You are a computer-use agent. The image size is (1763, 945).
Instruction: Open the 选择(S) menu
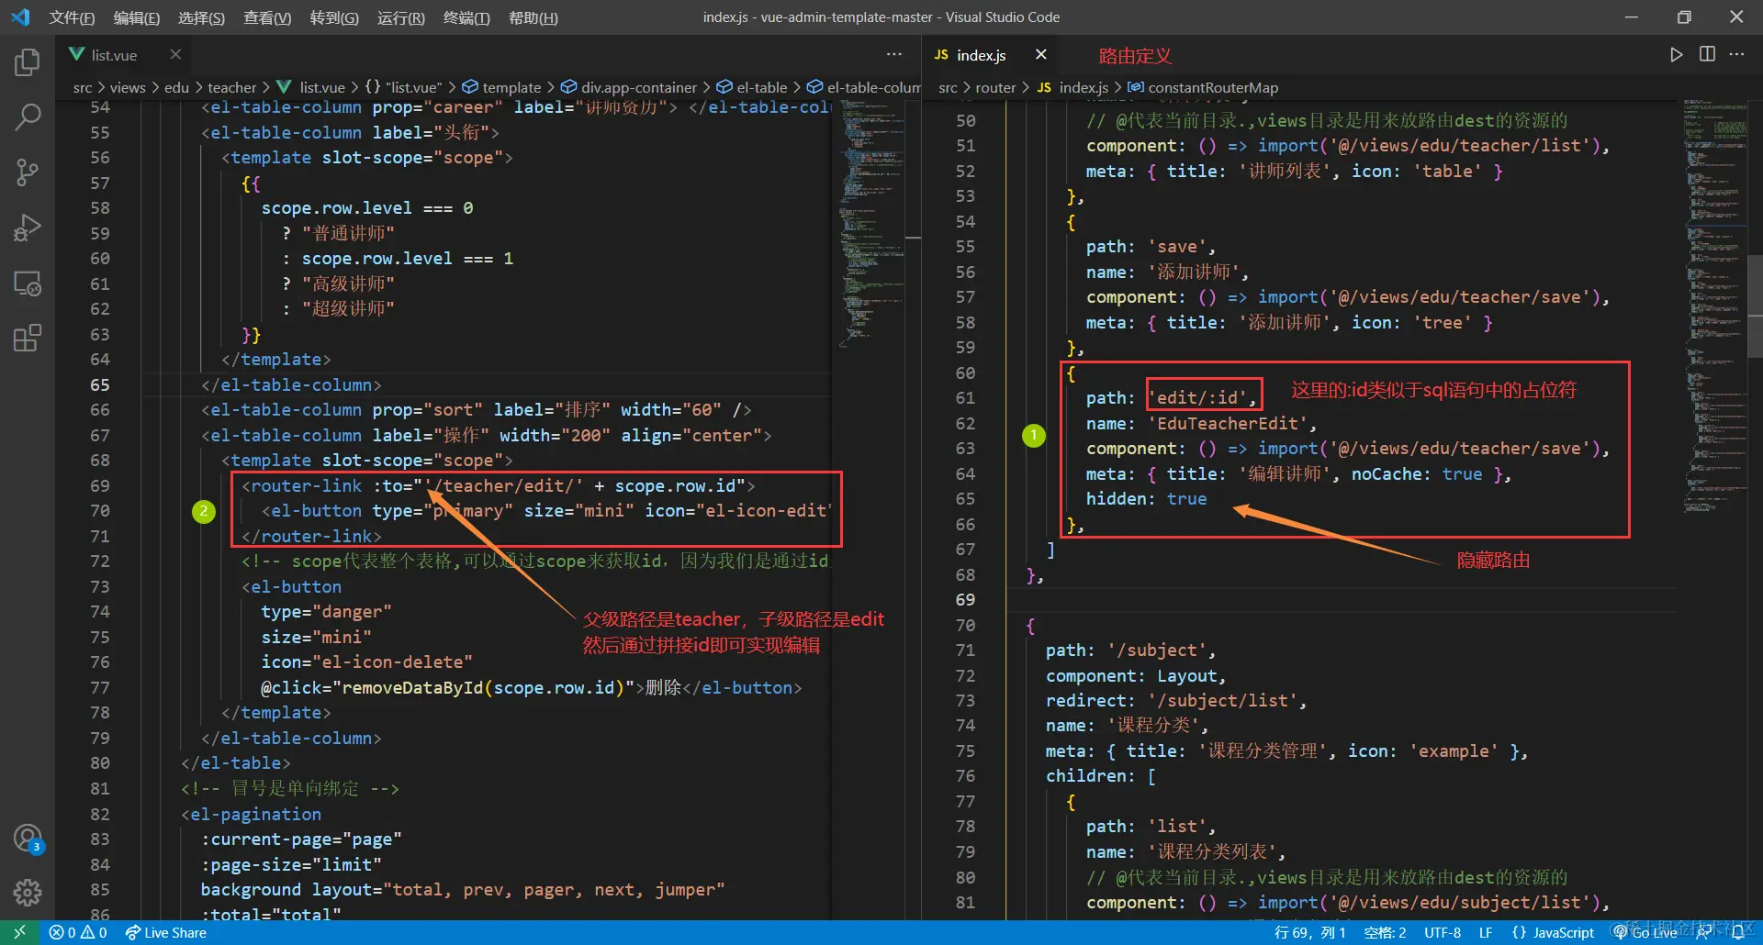point(201,17)
